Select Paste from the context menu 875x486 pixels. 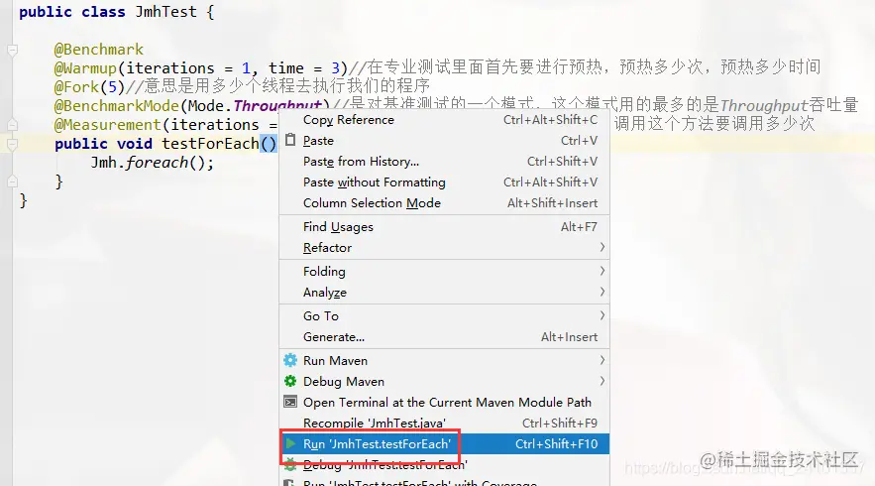[444, 140]
